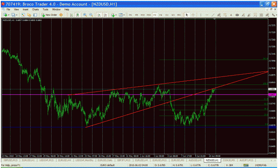Image resolution: width=278 pixels, height=168 pixels.
Task: Select the Cursor arrow tool
Action: (x=186, y=15)
